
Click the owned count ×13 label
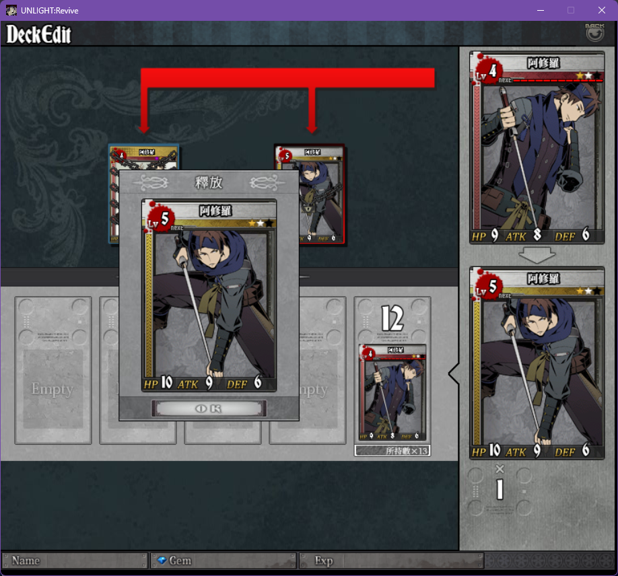tap(392, 451)
